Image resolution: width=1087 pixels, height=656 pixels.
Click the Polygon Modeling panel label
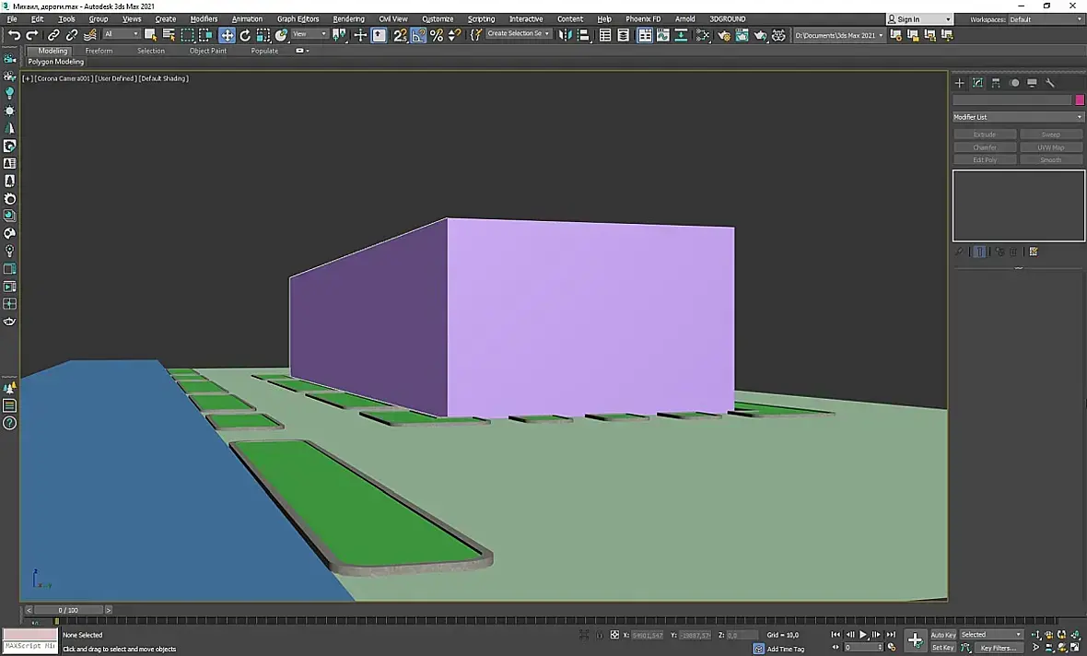55,62
